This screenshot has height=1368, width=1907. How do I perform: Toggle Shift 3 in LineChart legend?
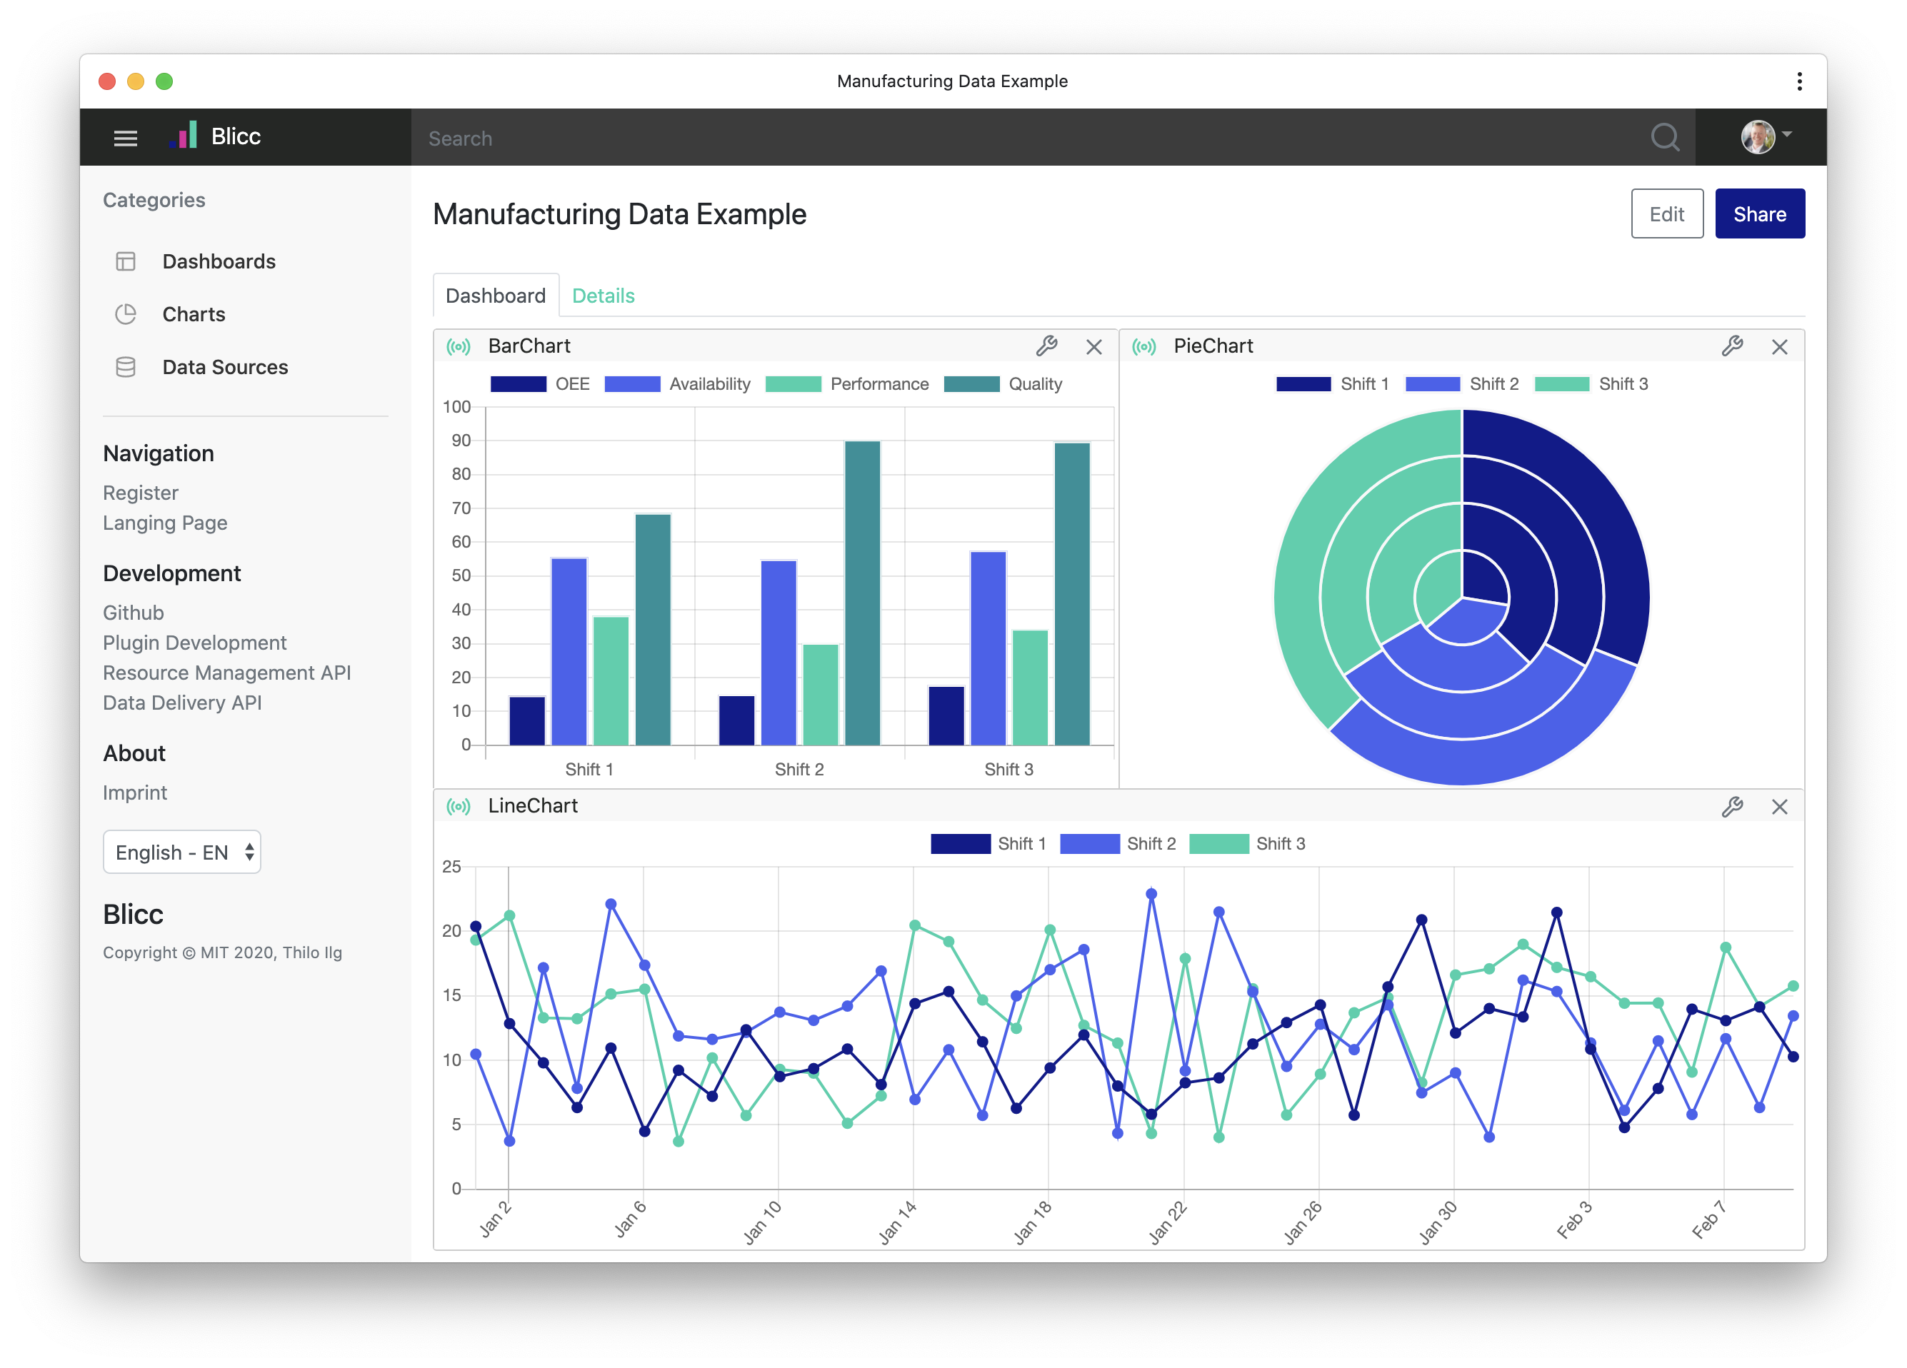1247,844
